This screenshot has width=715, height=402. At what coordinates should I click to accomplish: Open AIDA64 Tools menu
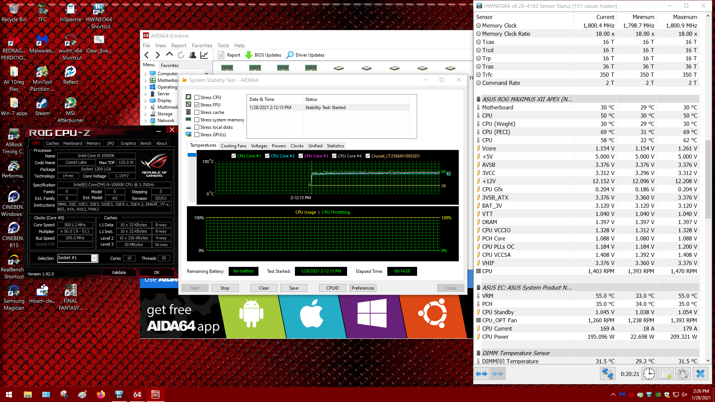(223, 45)
